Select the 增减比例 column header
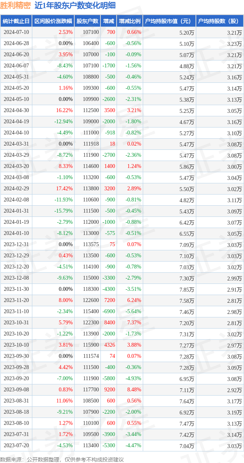The image size is (244, 463). pos(130,21)
